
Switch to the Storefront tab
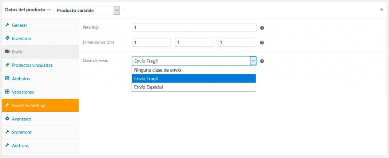(x=22, y=132)
